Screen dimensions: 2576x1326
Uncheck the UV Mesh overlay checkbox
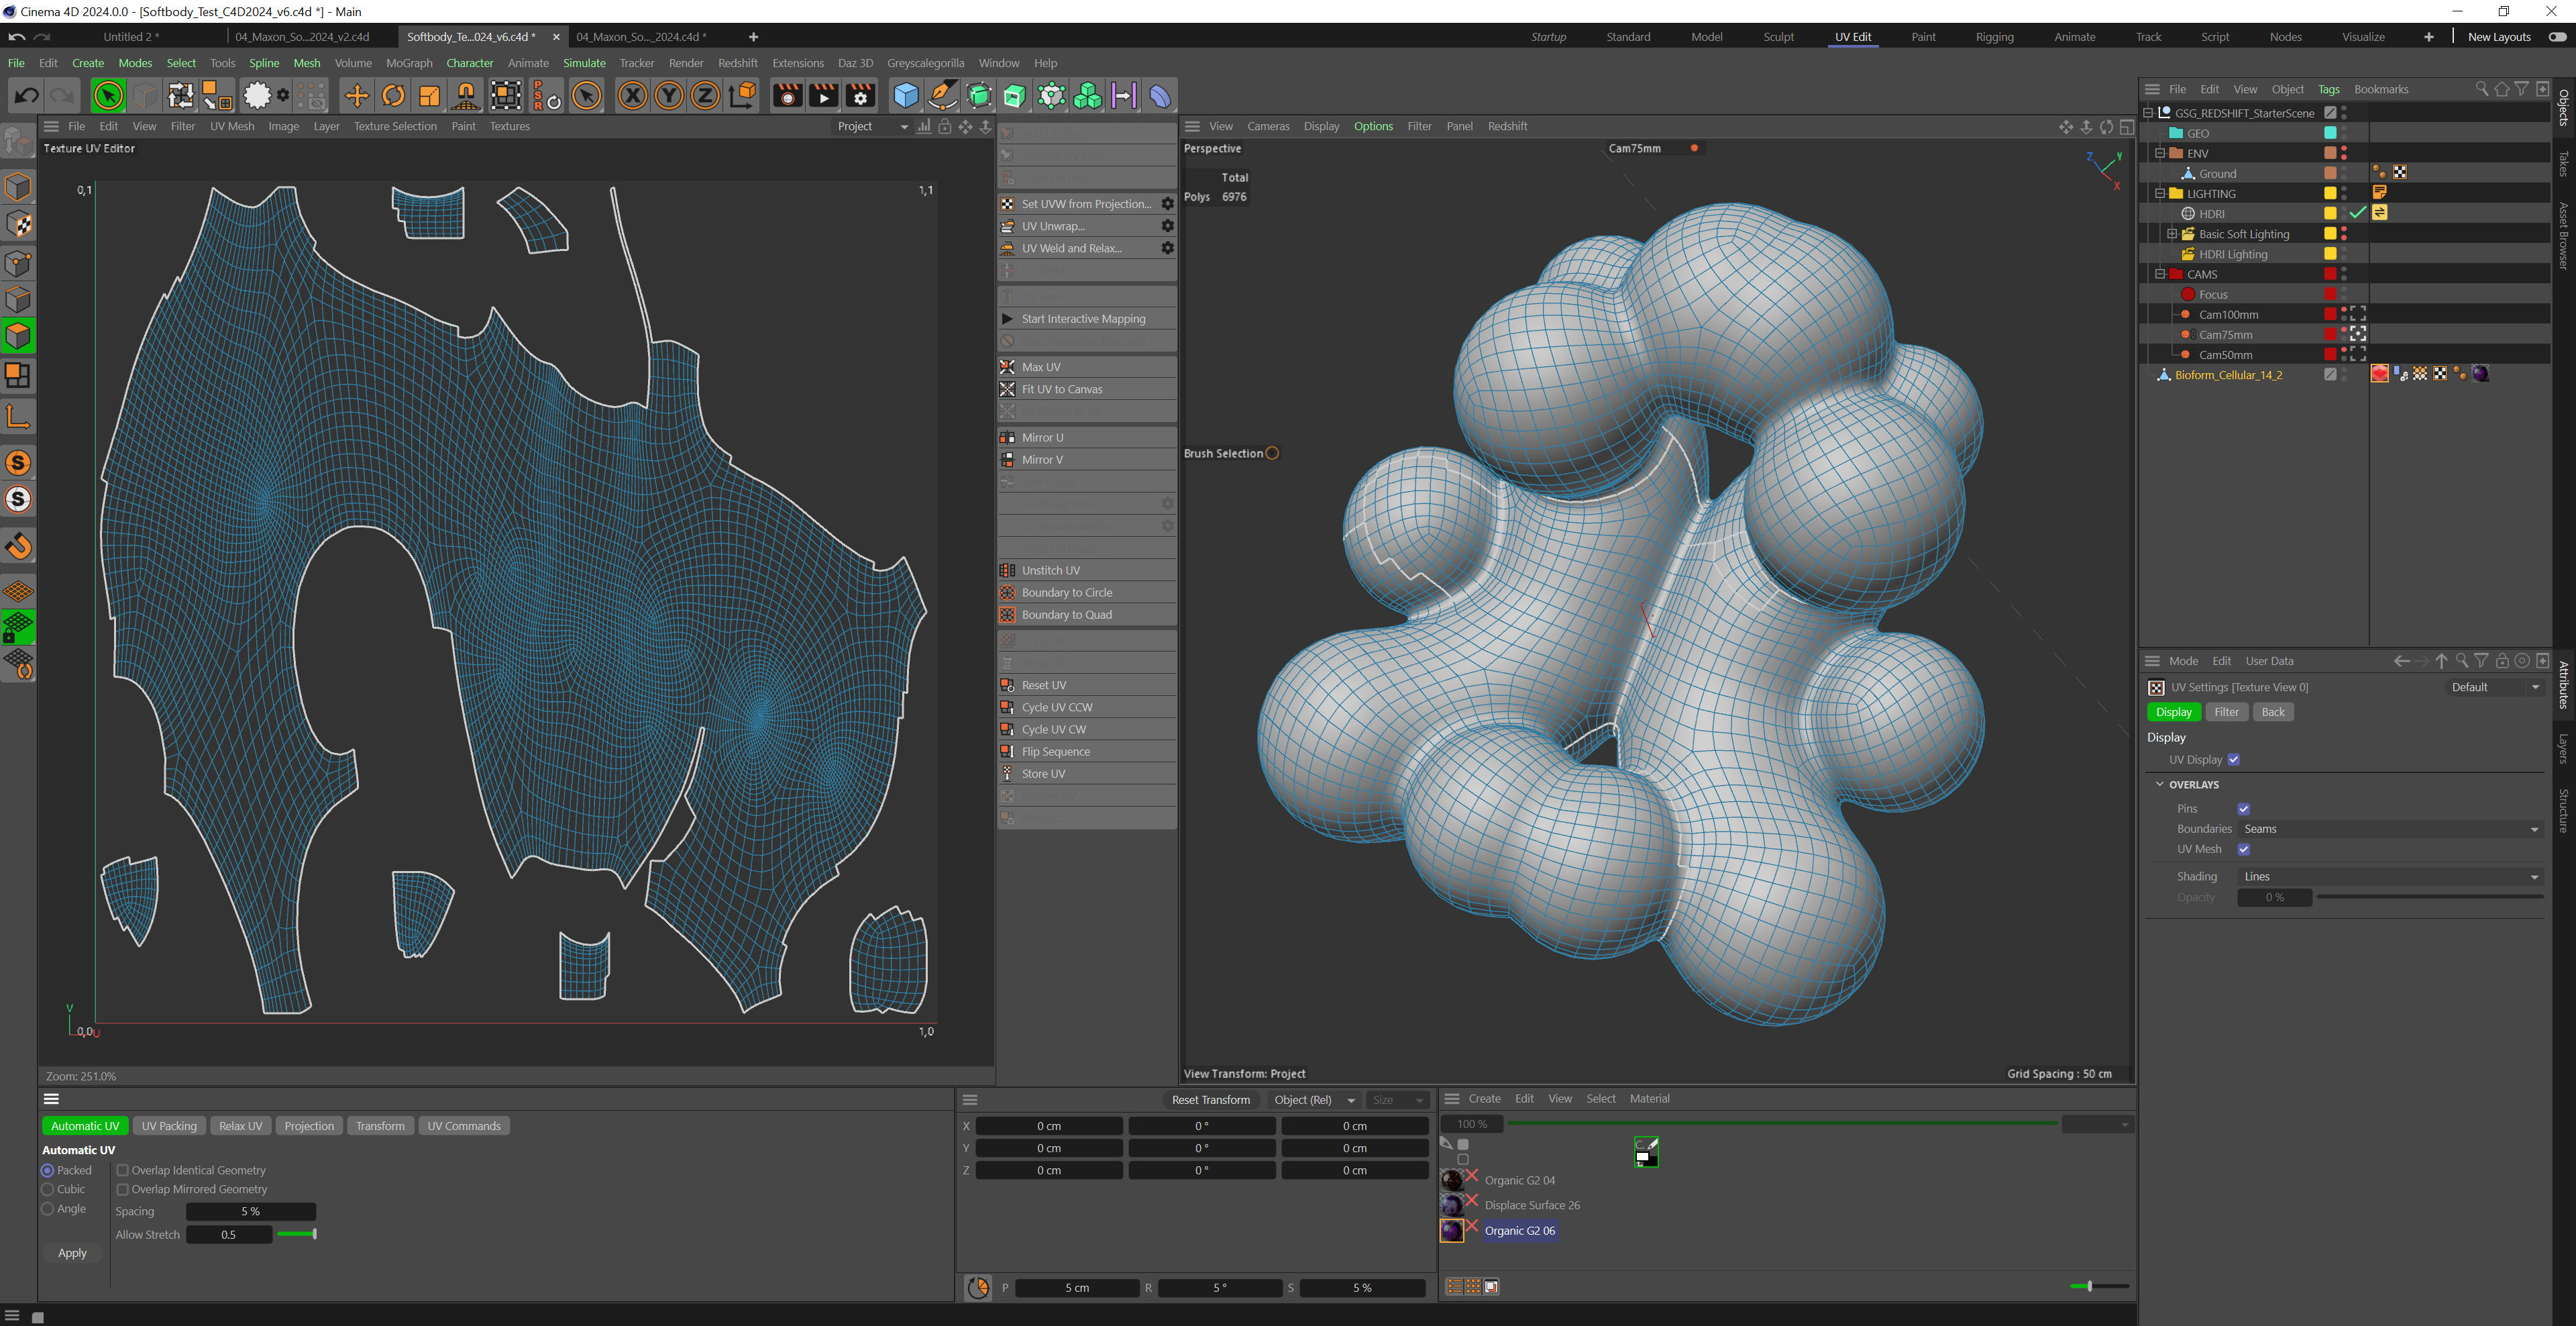click(x=2243, y=849)
